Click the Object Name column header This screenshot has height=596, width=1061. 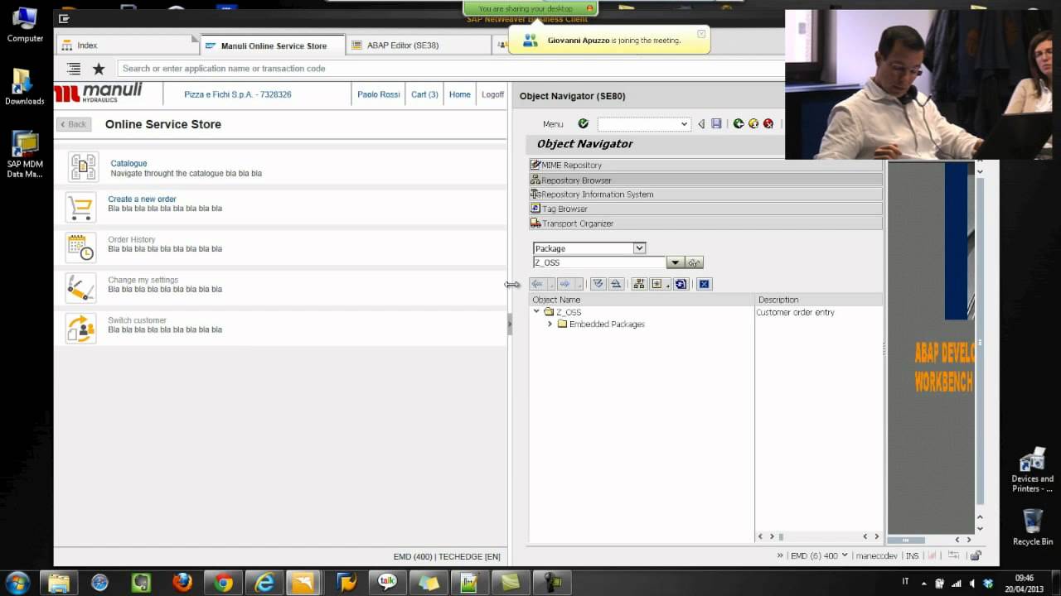click(642, 300)
